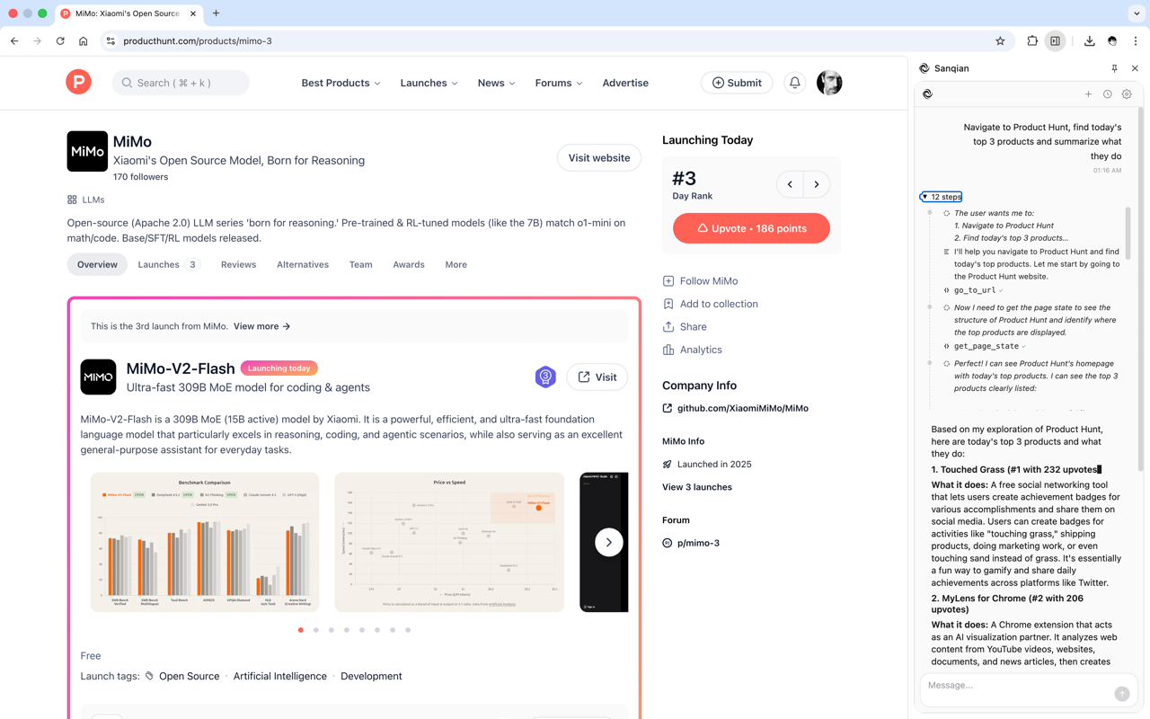Click the user profile avatar
1150x719 pixels.
click(x=829, y=83)
